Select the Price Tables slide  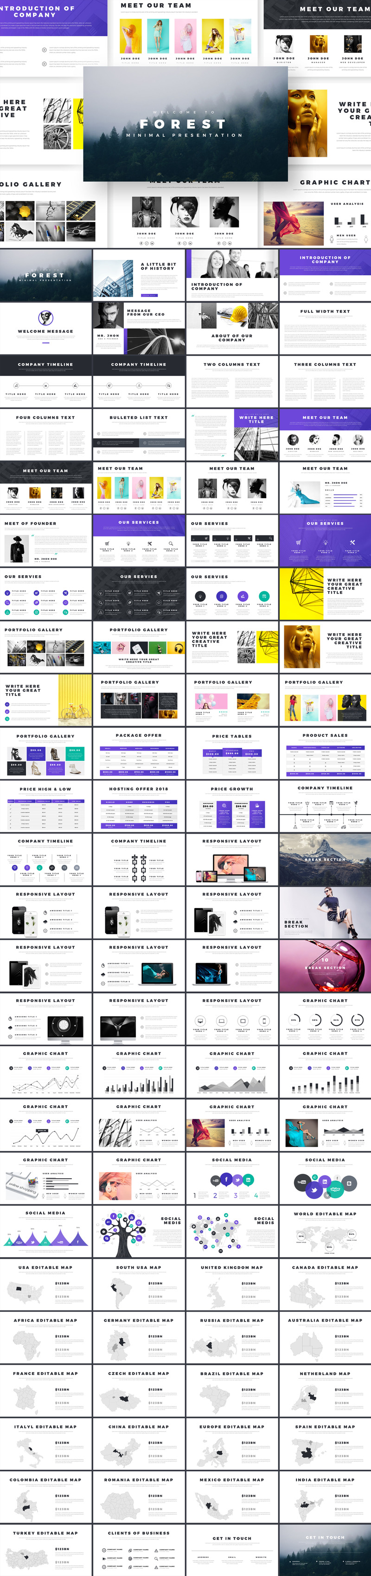pyautogui.click(x=232, y=752)
